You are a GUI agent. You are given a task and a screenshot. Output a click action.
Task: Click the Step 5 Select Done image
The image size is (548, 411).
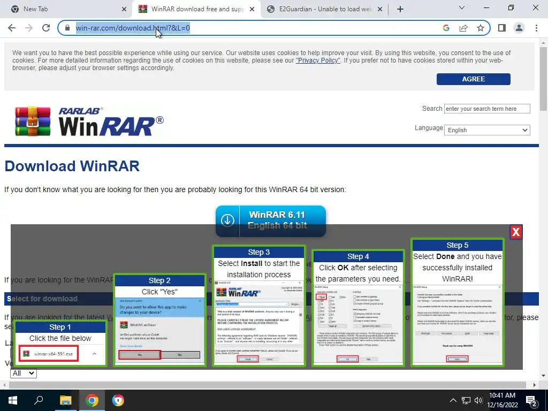(458, 302)
